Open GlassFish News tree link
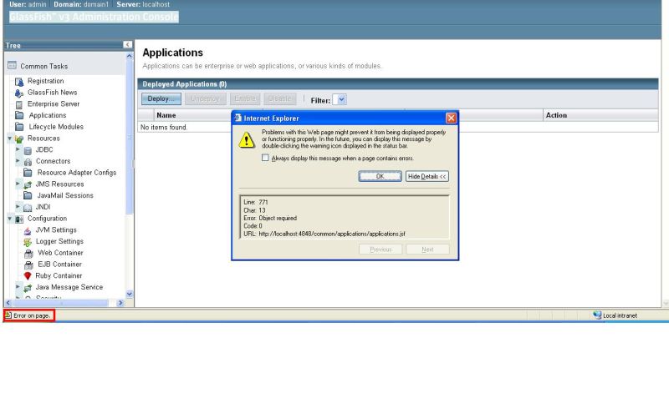Viewport: 669px width, 403px height. 53,93
